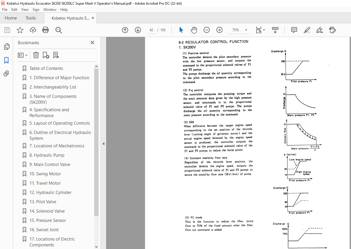Open page thumbnails in the left sidebar
The image size is (351, 249).
[x=6, y=47]
